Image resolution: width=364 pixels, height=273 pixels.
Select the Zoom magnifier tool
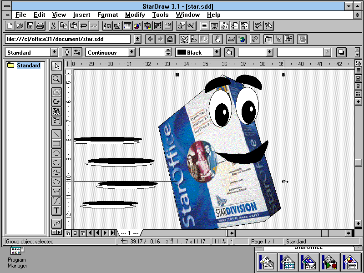[56, 79]
